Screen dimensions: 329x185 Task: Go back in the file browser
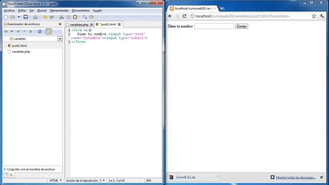click(x=6, y=31)
